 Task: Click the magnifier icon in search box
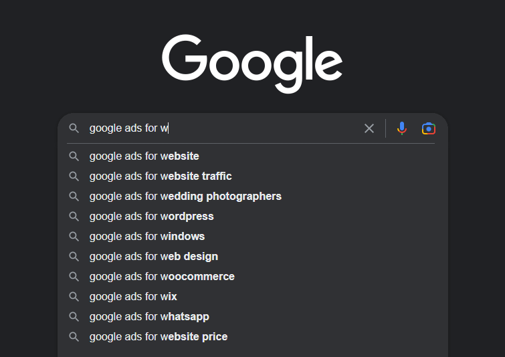pos(74,128)
